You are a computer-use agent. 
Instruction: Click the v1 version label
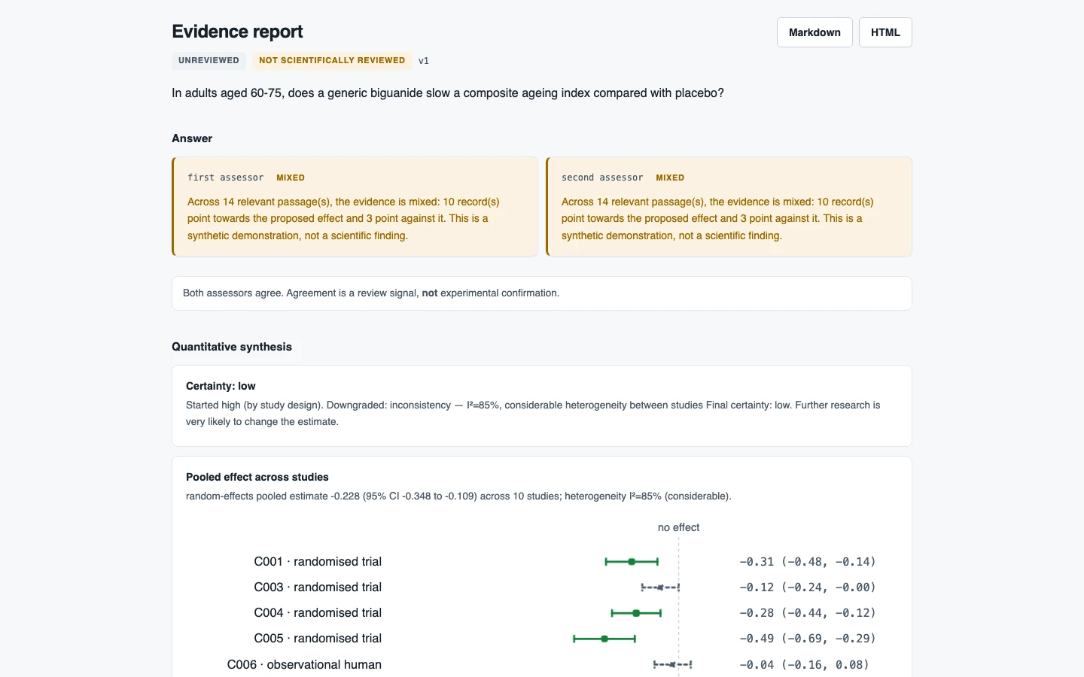[x=424, y=61]
